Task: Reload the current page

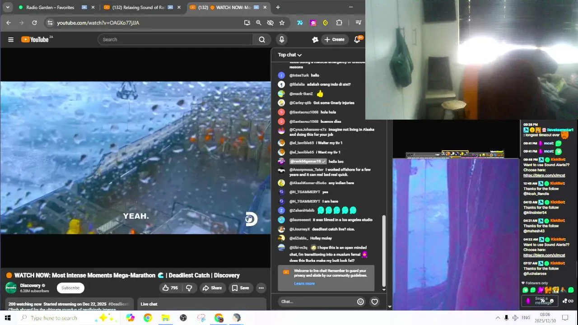Action: click(34, 23)
